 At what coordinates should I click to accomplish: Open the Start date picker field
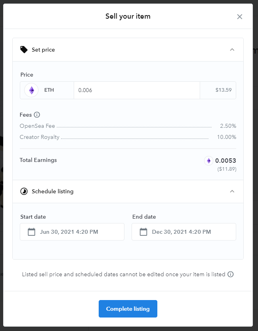[x=72, y=232]
